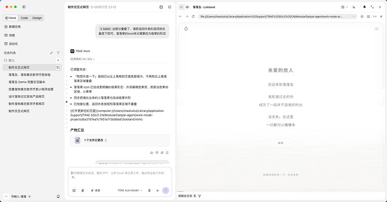Toggle sound with webpage speaker icon
Screen dimensions: 387x202
point(376,29)
